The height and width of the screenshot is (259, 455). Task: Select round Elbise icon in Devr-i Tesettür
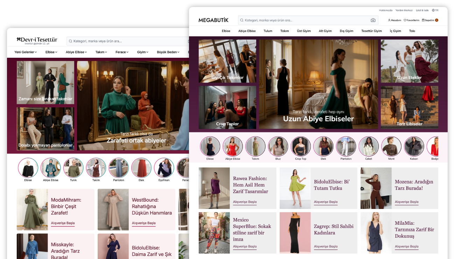pyautogui.click(x=28, y=168)
